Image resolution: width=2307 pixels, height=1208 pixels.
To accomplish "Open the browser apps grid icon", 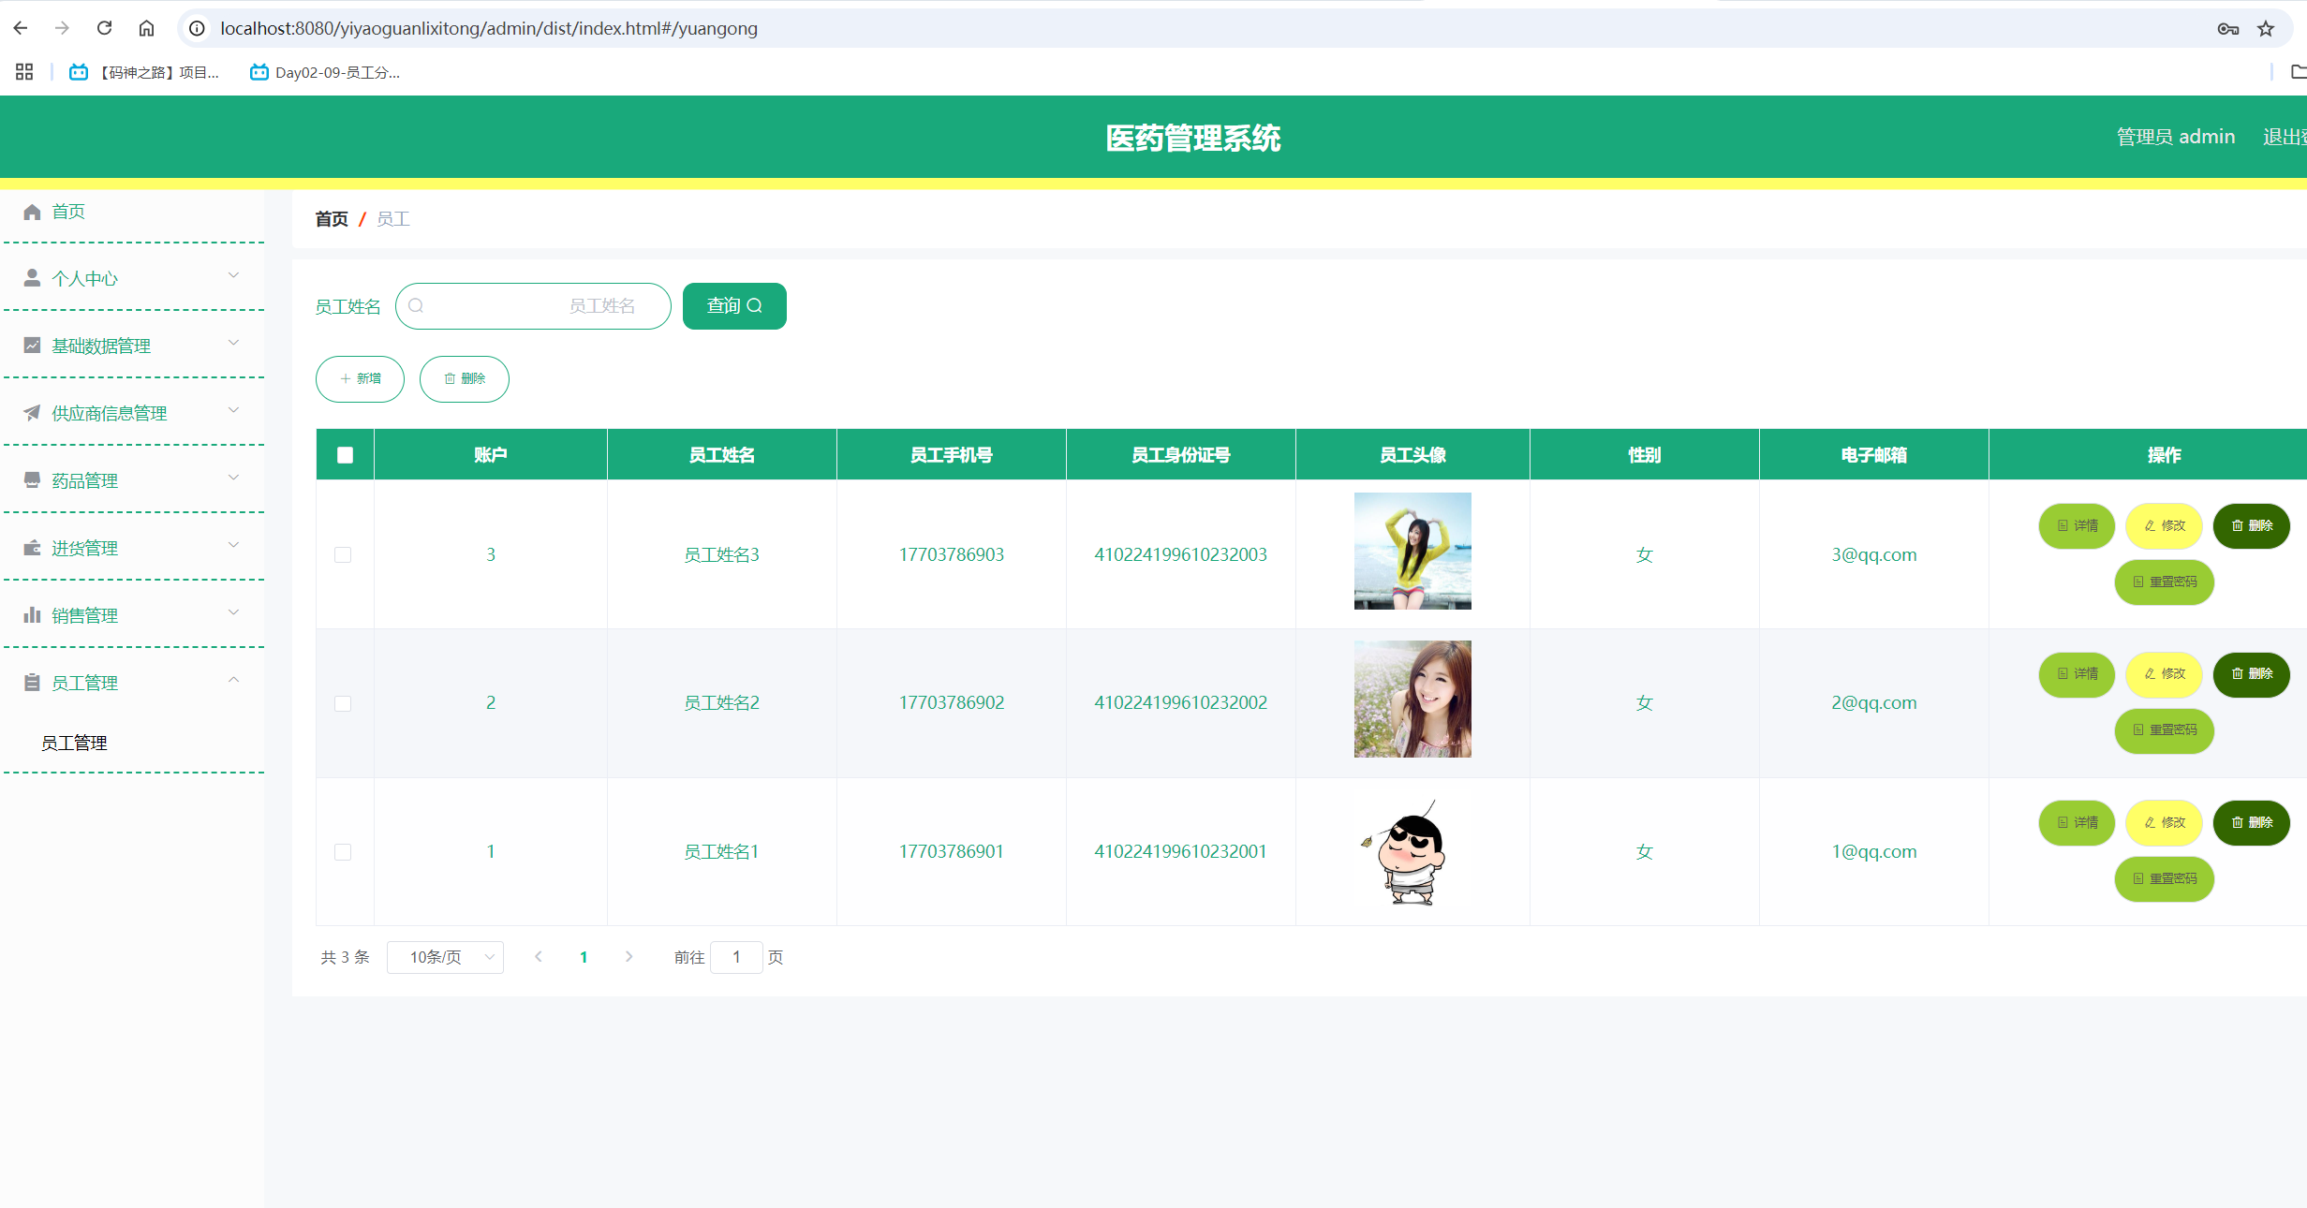I will [x=24, y=72].
